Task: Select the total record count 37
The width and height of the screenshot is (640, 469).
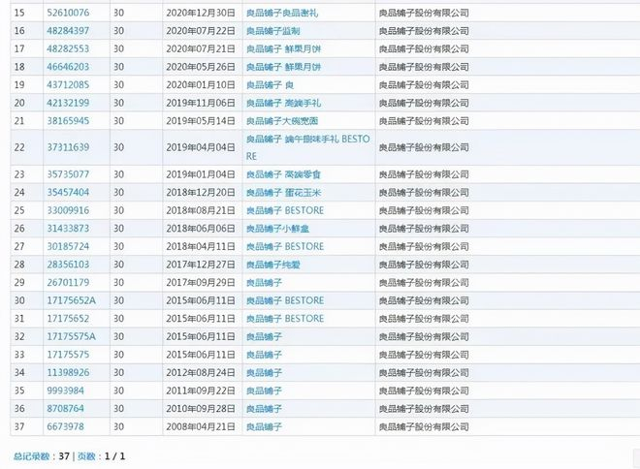Action: click(x=64, y=456)
